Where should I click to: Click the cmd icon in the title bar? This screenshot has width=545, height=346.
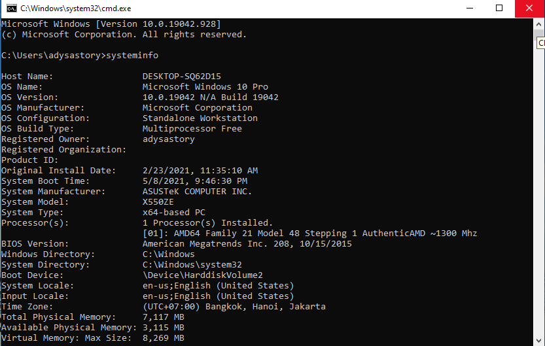click(x=9, y=9)
